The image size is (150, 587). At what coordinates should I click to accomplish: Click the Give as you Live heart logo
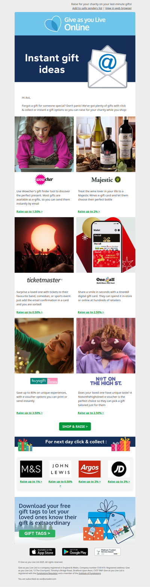click(x=52, y=24)
